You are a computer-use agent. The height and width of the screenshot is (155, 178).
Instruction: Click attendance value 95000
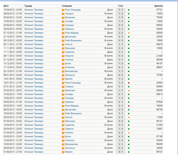point(159,33)
